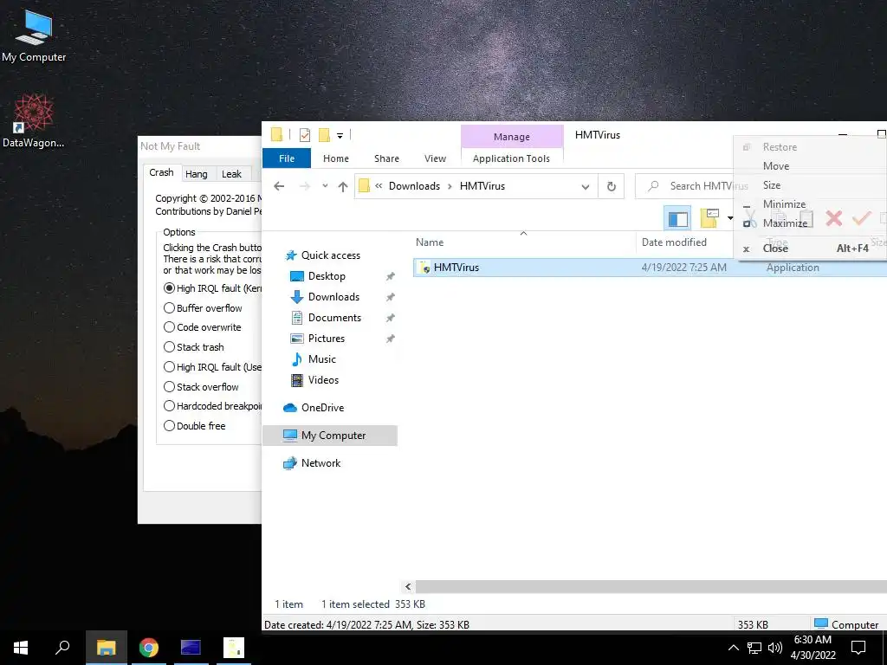This screenshot has height=665, width=887.
Task: Click the horizontal scrollbar track in Explorer
Action: [x=651, y=586]
